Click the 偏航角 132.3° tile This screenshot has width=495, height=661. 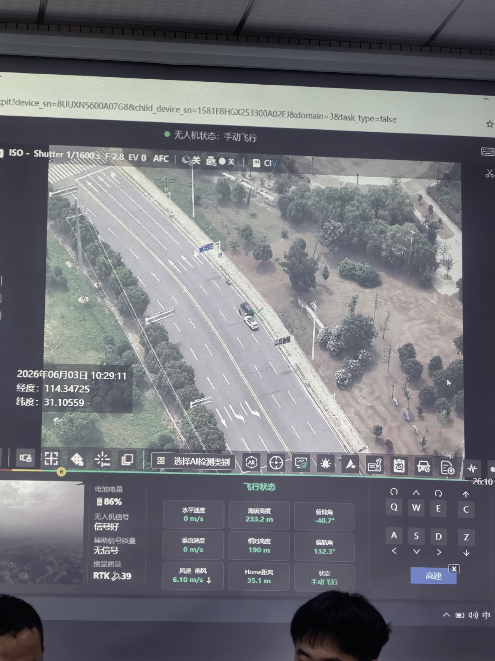click(324, 547)
